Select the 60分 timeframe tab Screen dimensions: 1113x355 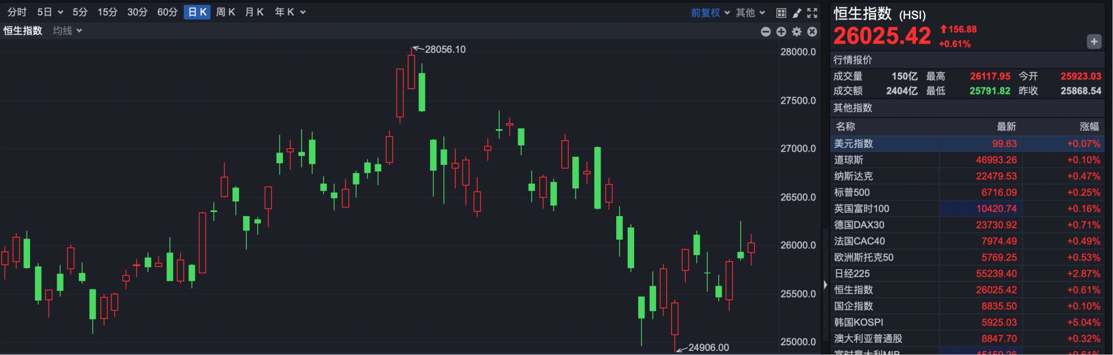coord(168,12)
